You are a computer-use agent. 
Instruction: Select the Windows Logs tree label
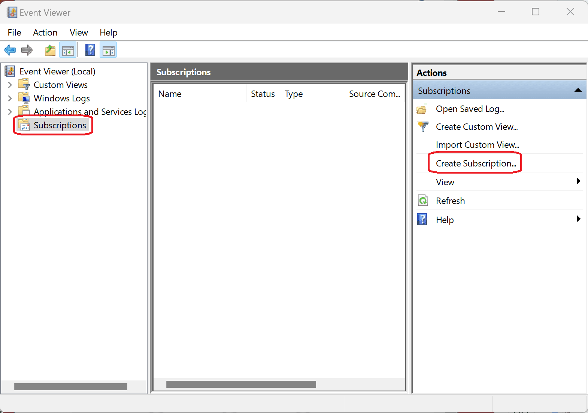[x=62, y=98]
